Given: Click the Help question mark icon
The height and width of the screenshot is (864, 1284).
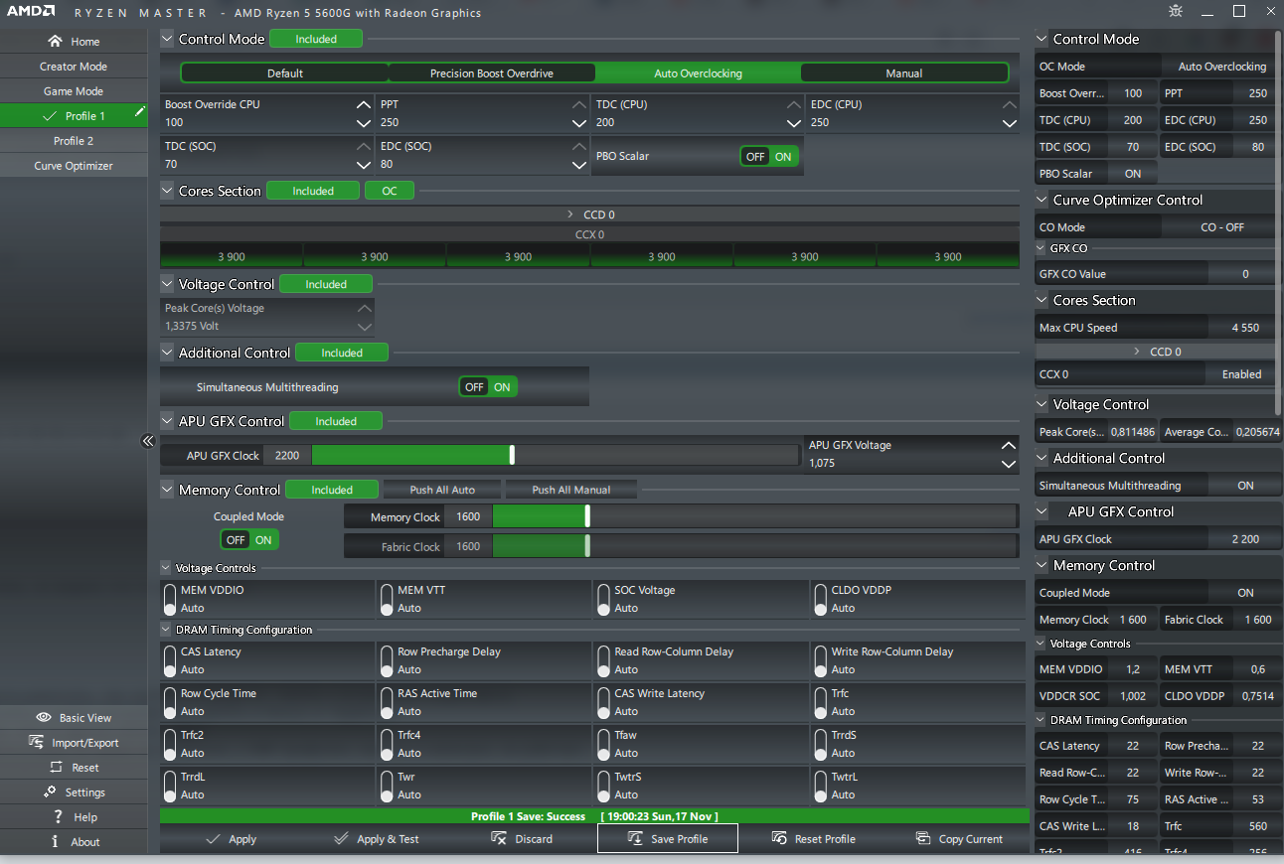Looking at the screenshot, I should 59,816.
